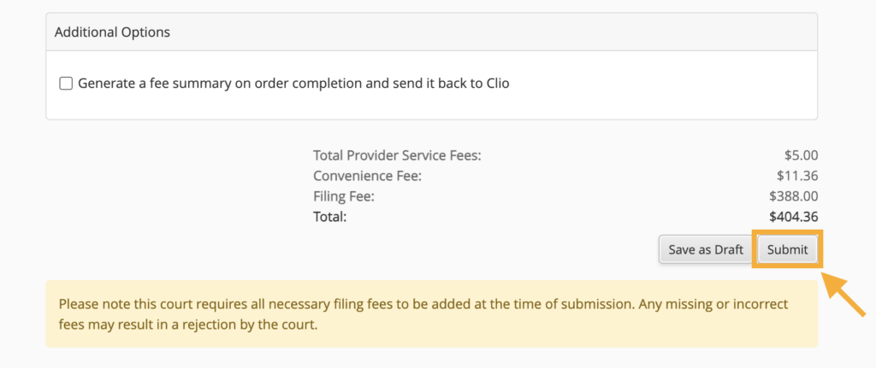Select the $11.36 convenience fee amount

(797, 176)
